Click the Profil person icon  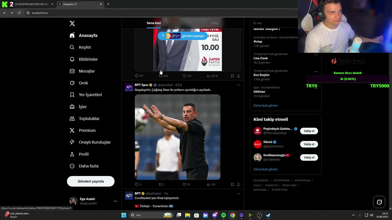(72, 154)
